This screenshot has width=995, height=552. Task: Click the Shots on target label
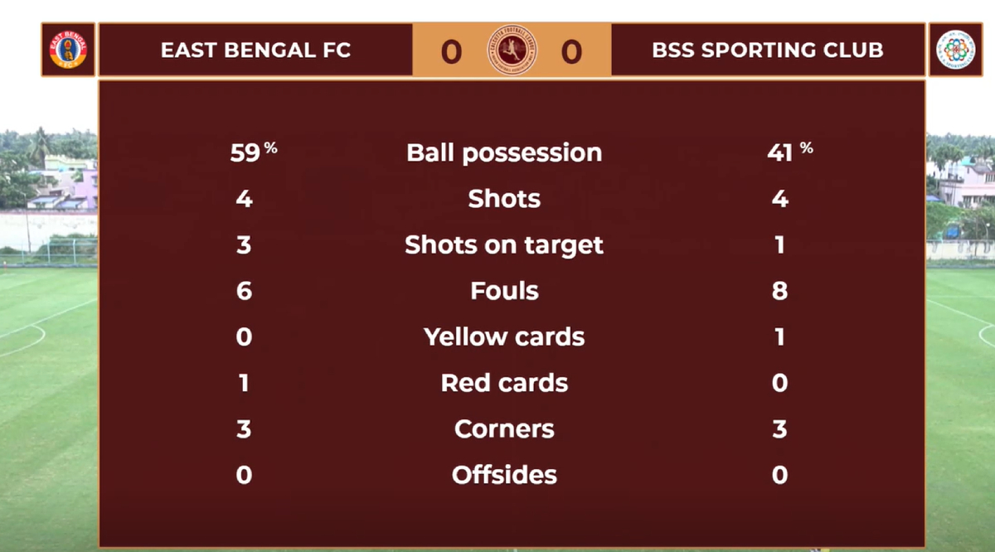pyautogui.click(x=504, y=245)
